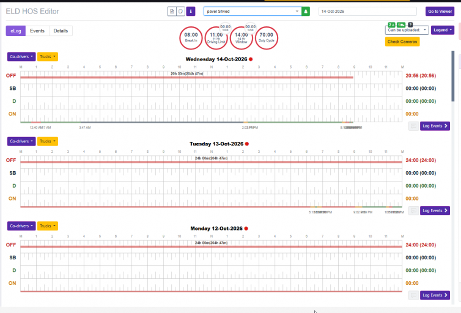Click Tuesday D row label

click(x=14, y=186)
